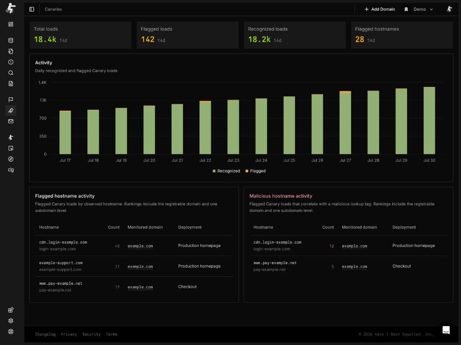Viewport: 461px width, 345px height.
Task: Open the Privacy footer link
Action: point(69,334)
